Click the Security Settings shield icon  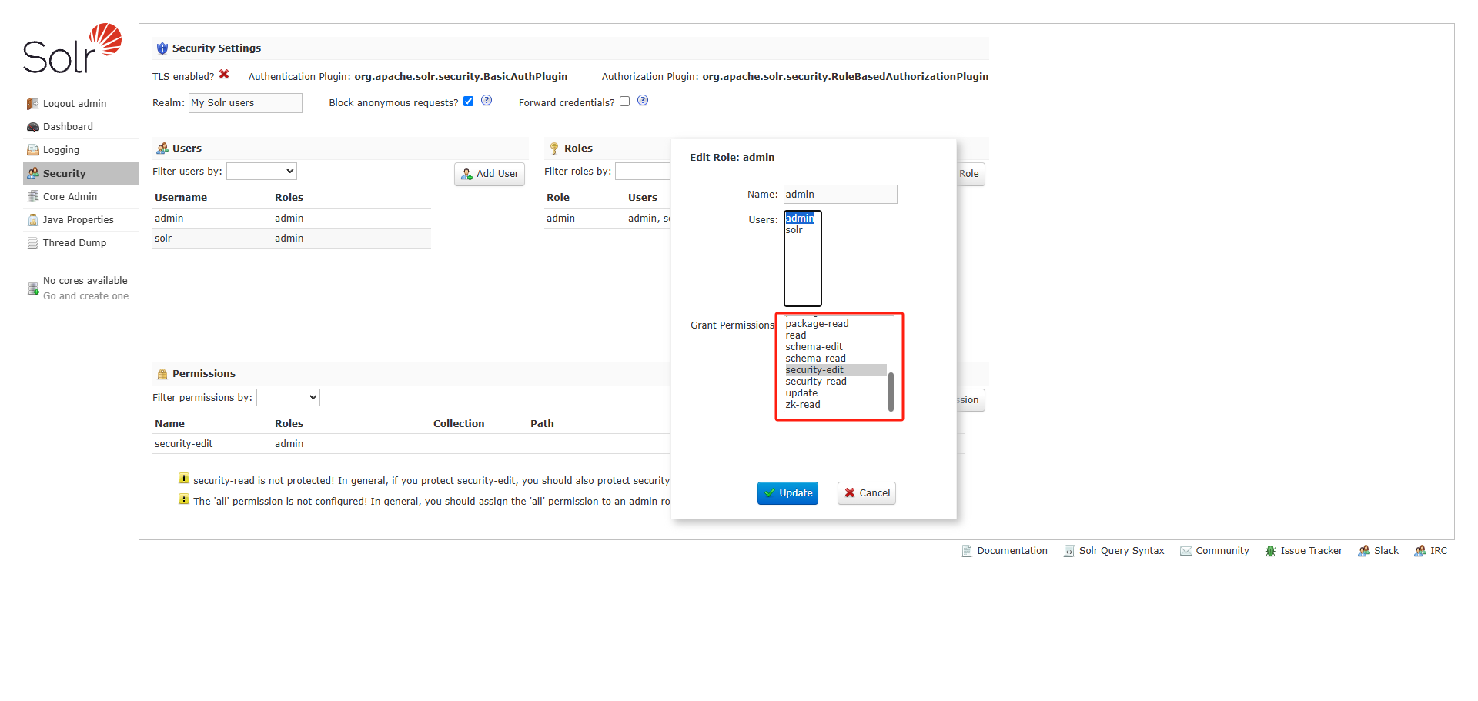click(162, 48)
